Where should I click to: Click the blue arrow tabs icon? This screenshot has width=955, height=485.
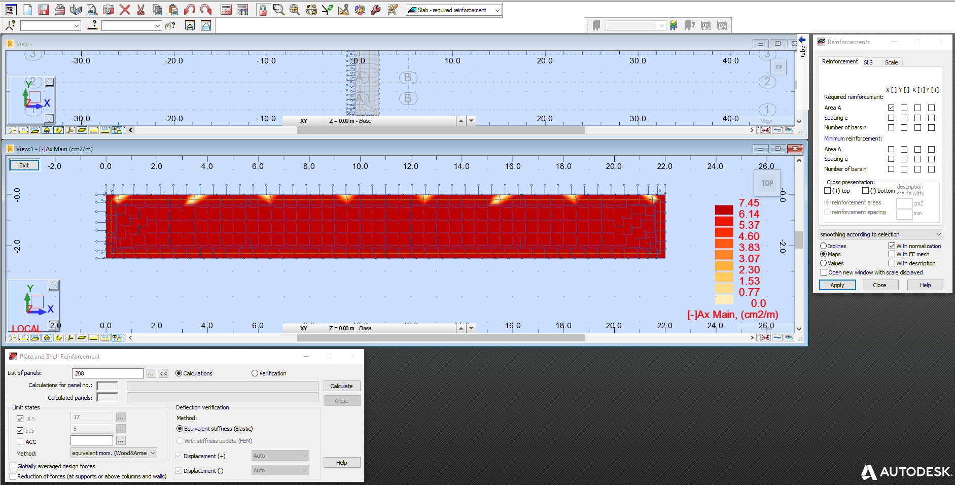pyautogui.click(x=802, y=40)
